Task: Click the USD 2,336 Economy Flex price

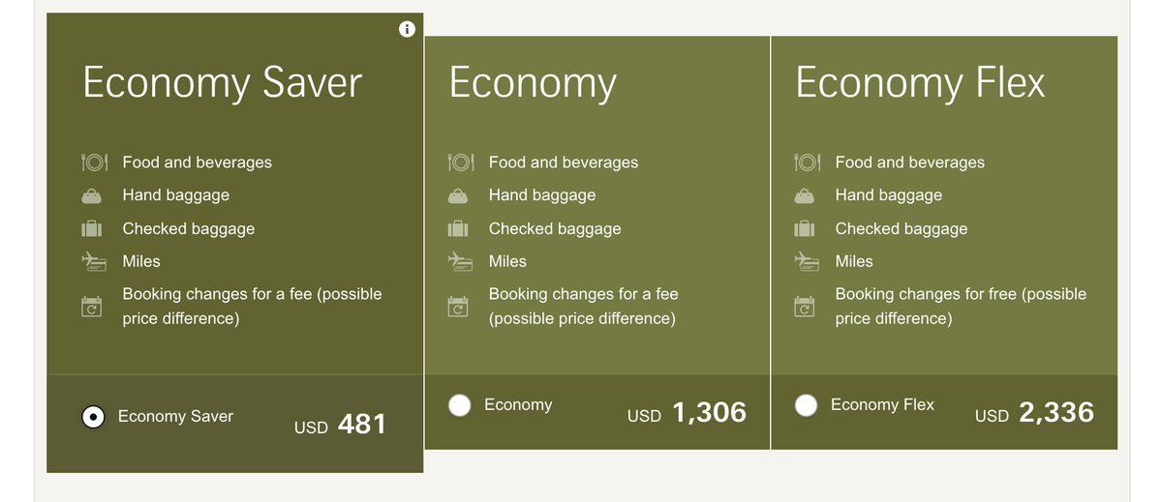Action: 1034,413
